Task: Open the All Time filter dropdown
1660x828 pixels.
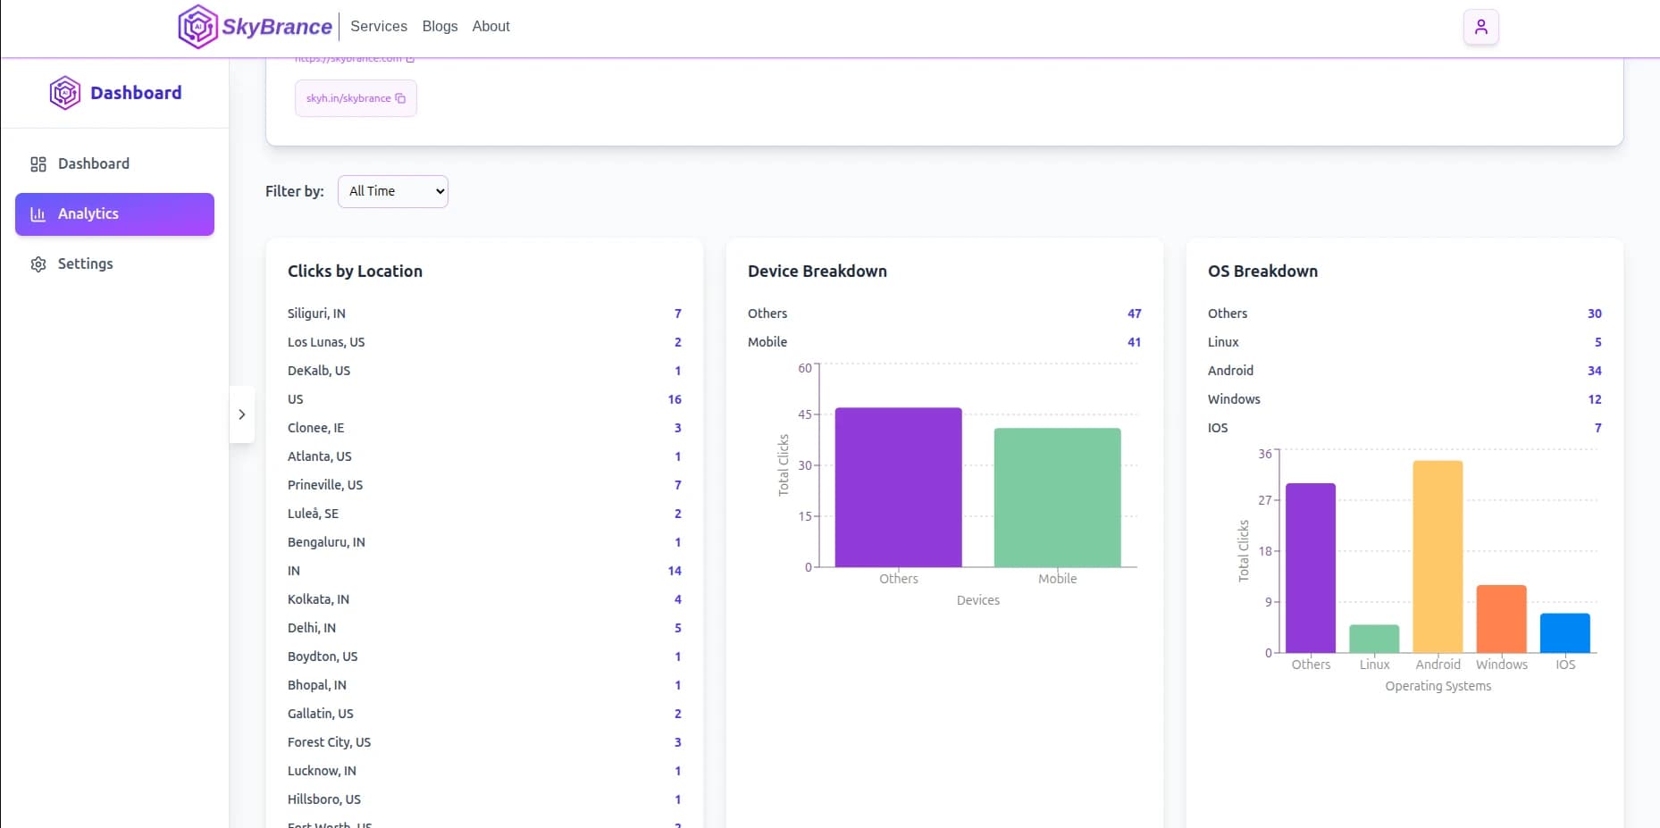Action: point(393,191)
